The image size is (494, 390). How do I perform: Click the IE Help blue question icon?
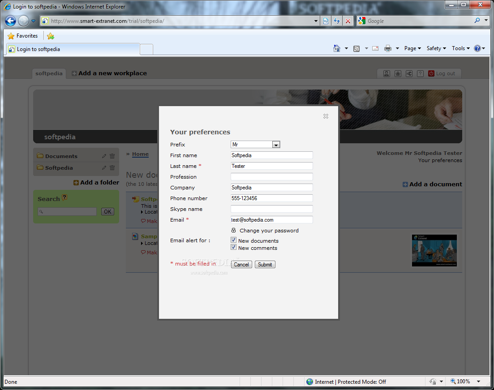click(477, 48)
